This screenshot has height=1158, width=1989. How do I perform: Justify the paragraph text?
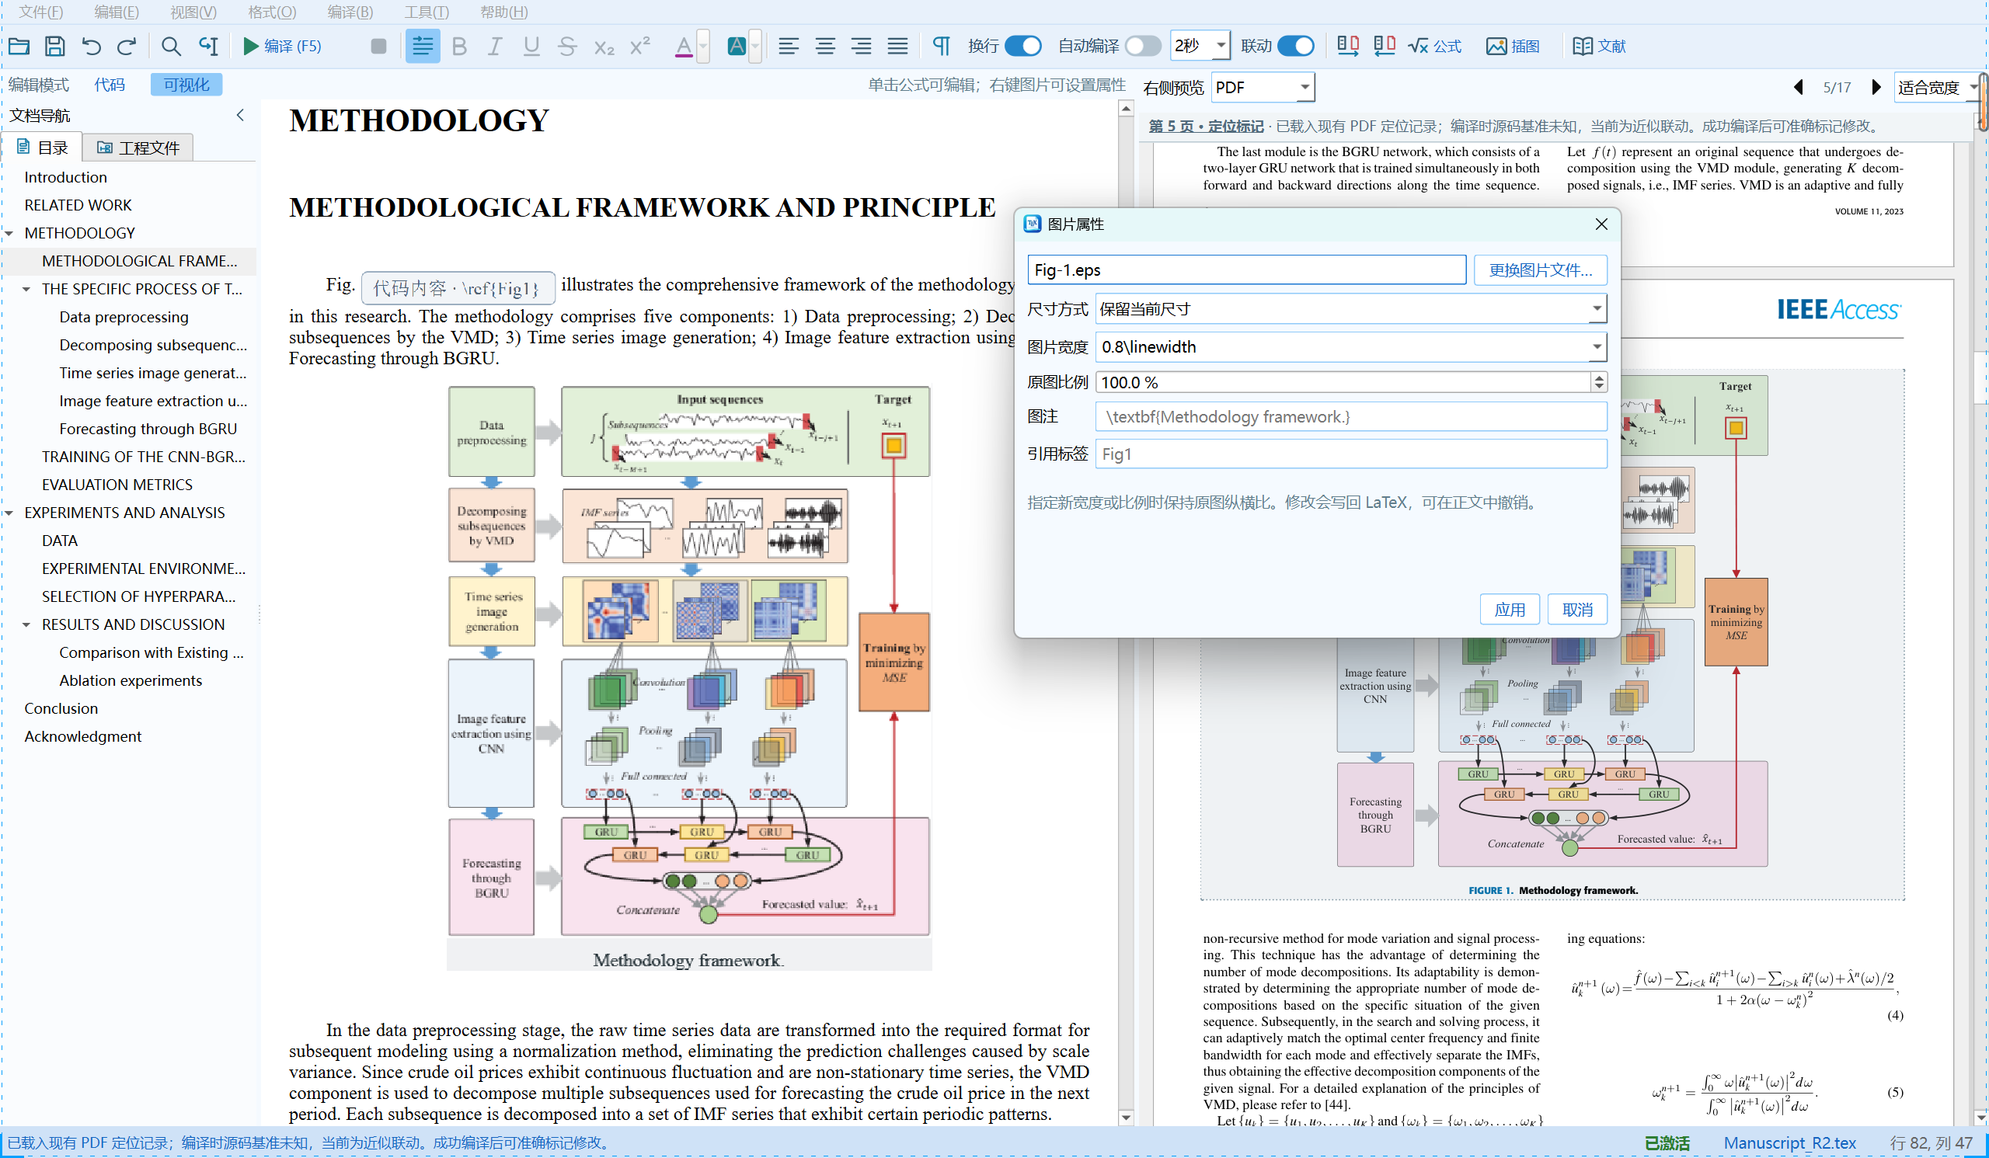pos(897,46)
